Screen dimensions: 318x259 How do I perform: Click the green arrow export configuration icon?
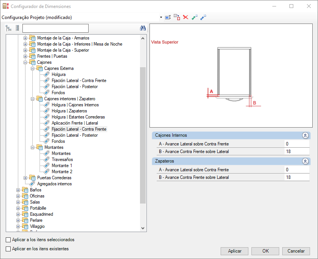pos(194,17)
